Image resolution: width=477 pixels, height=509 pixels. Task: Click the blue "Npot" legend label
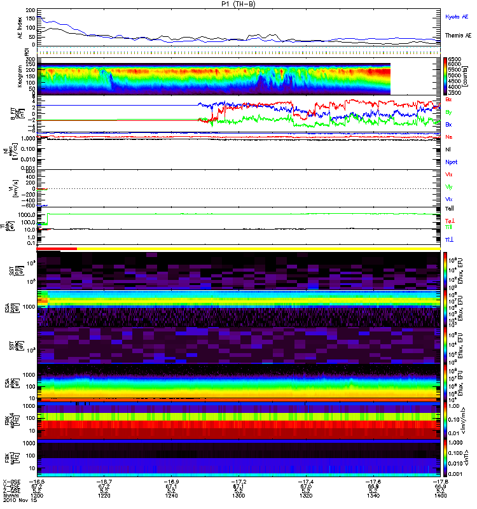(x=451, y=162)
